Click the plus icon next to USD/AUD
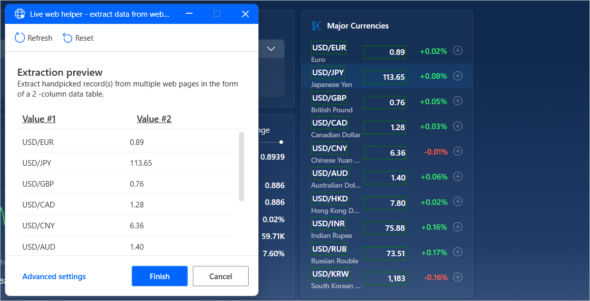 [x=457, y=176]
